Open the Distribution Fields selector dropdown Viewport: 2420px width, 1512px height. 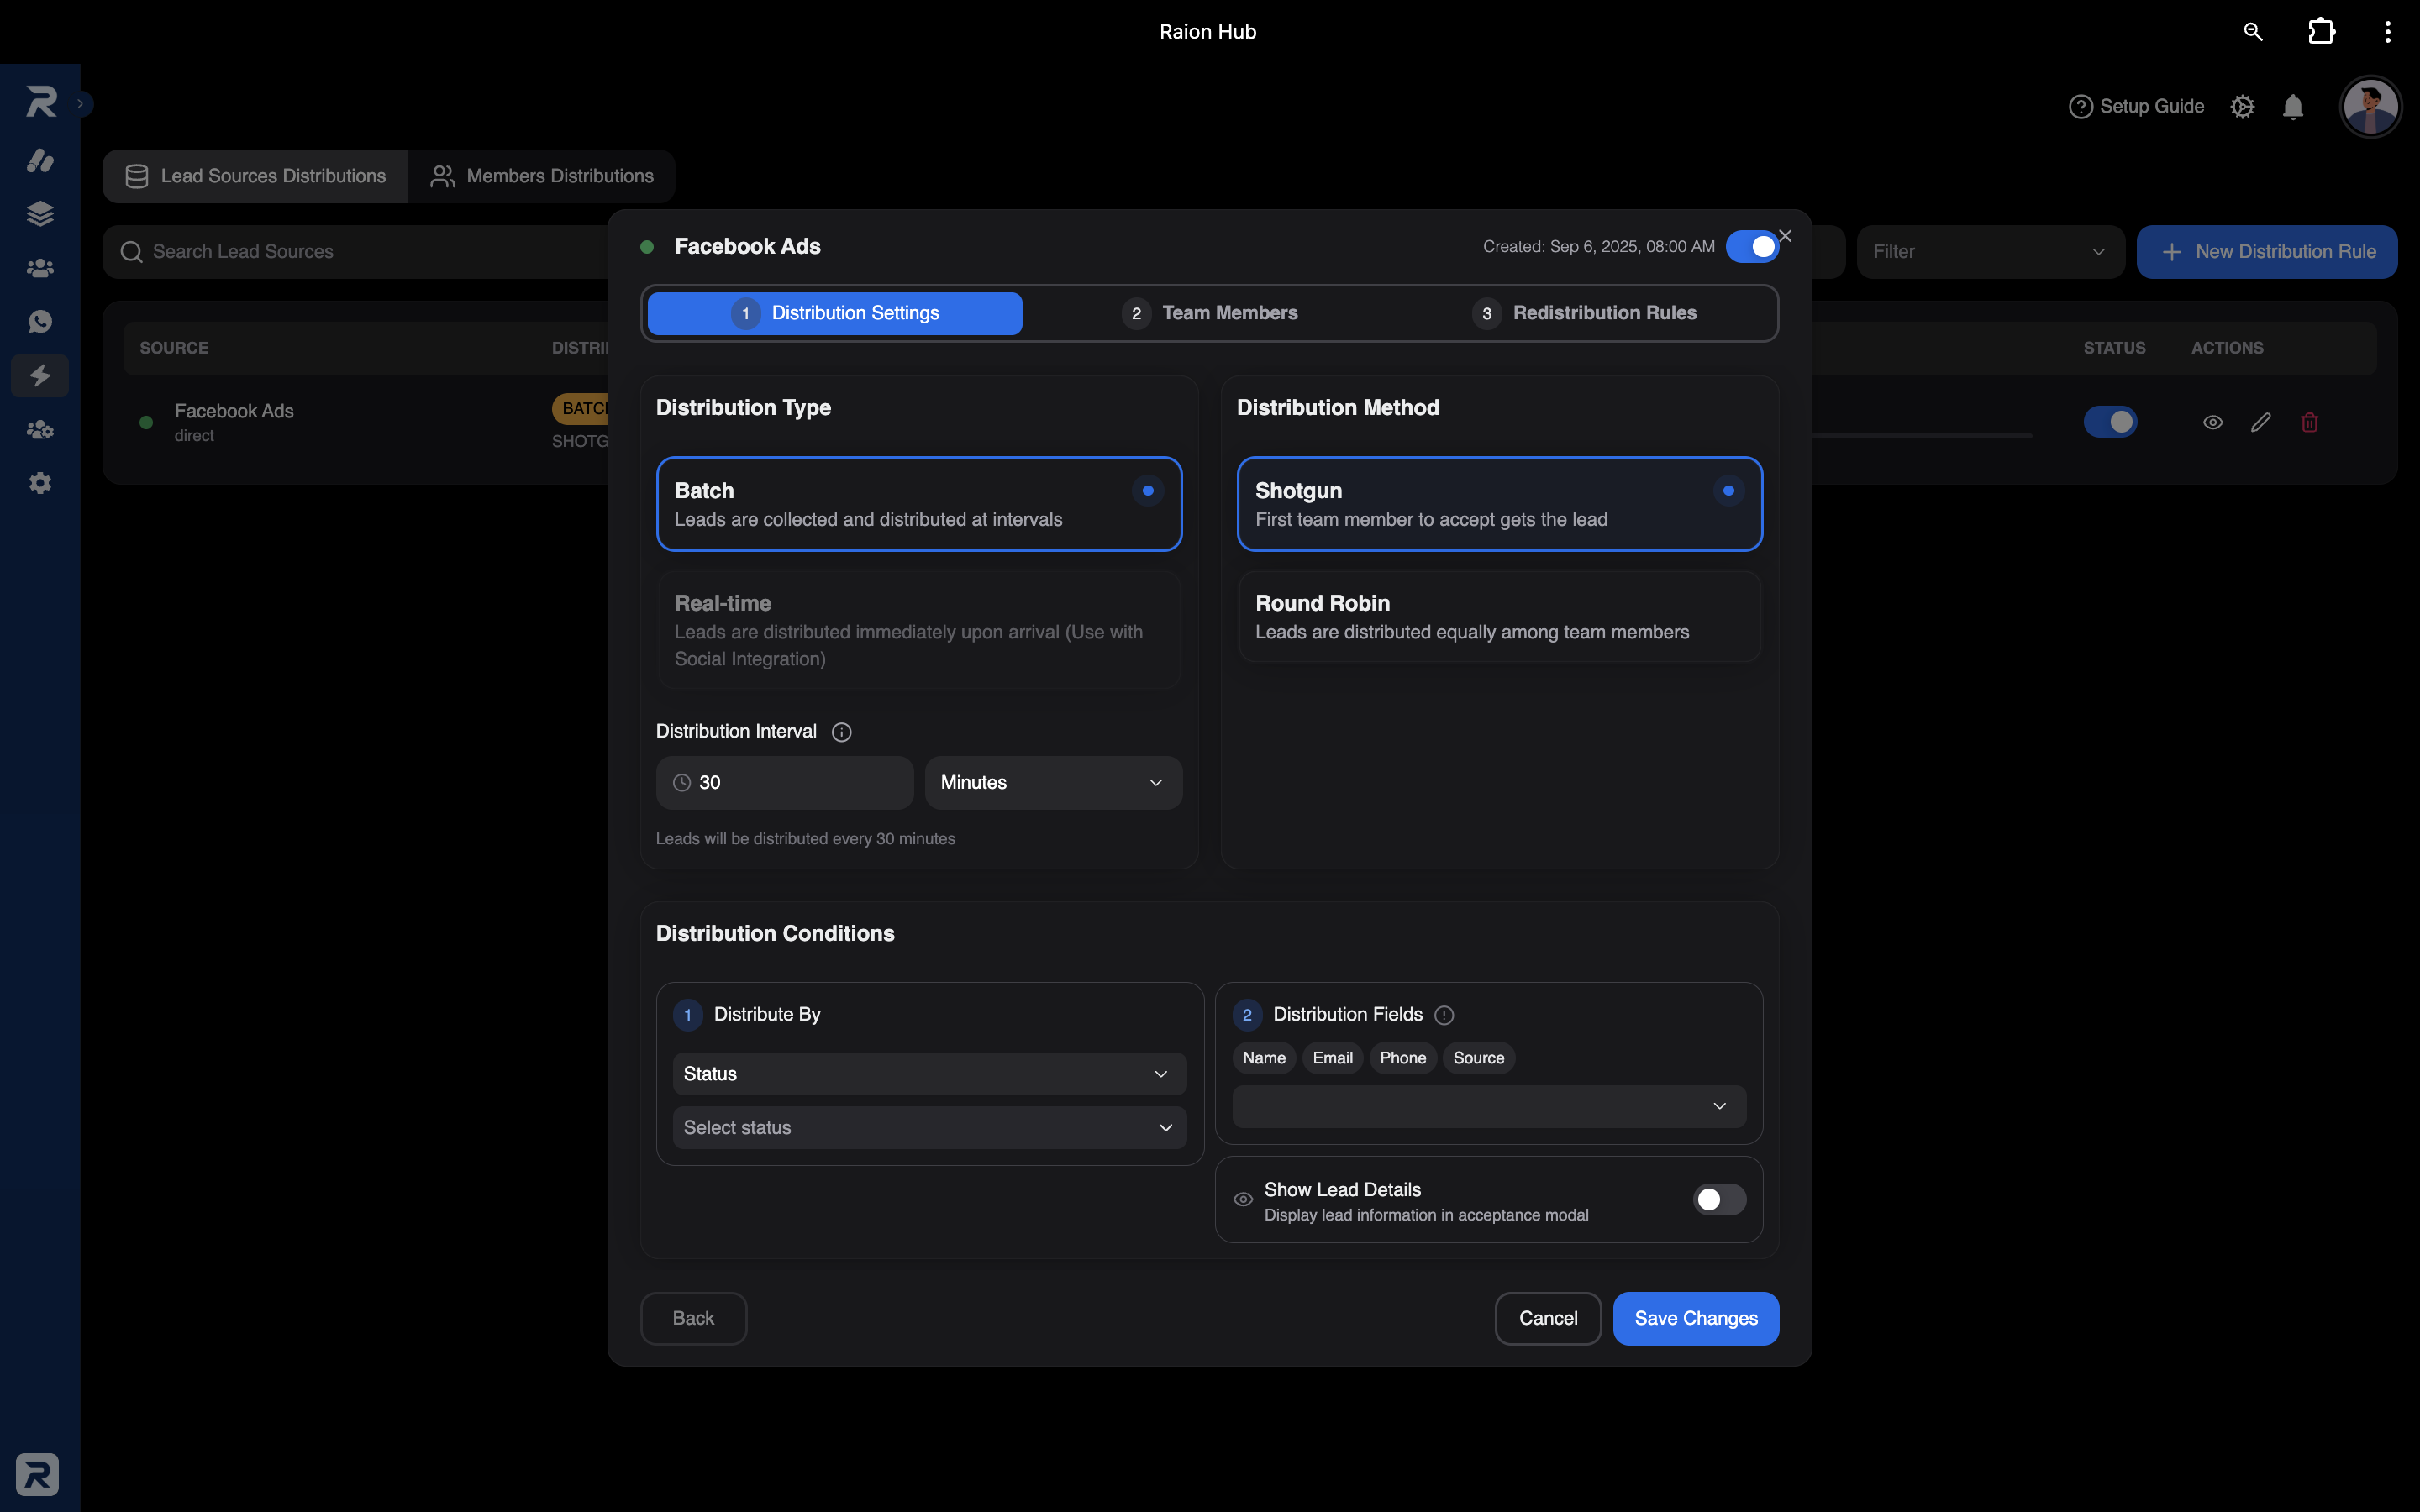tap(1489, 1106)
